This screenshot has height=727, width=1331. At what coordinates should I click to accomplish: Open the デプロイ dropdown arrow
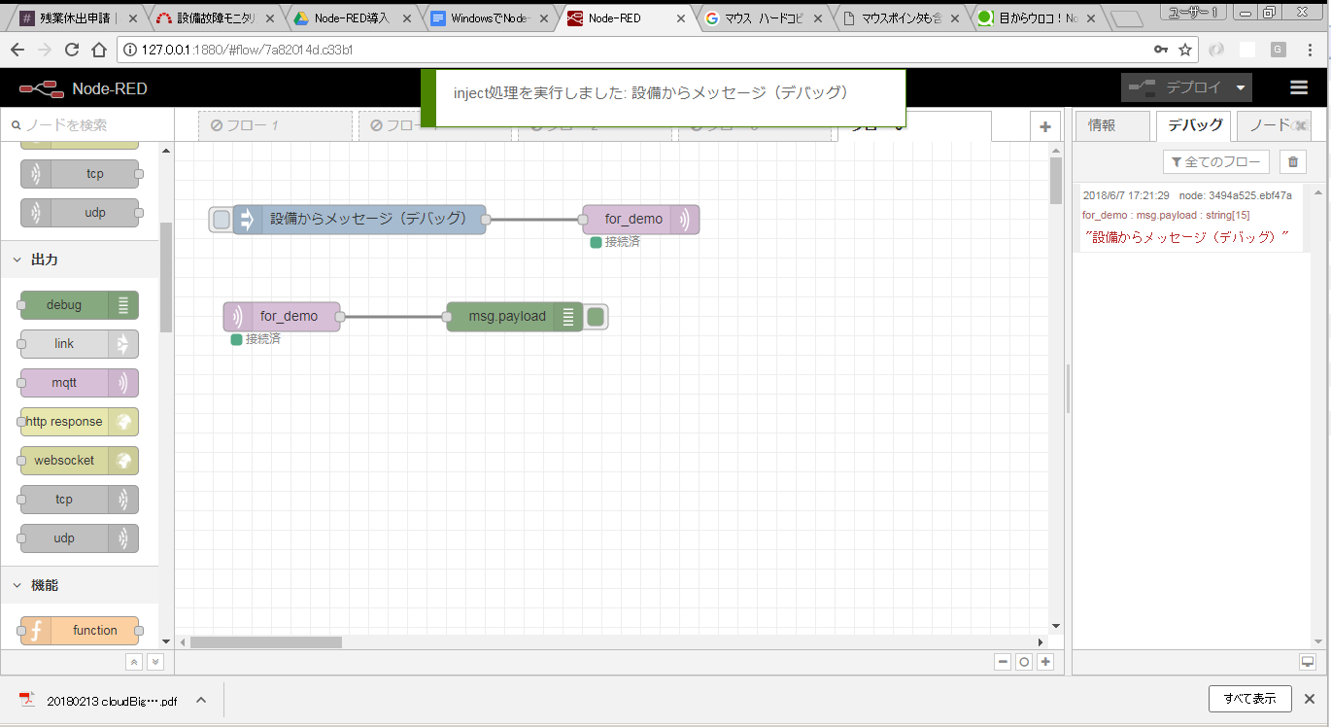click(x=1241, y=87)
